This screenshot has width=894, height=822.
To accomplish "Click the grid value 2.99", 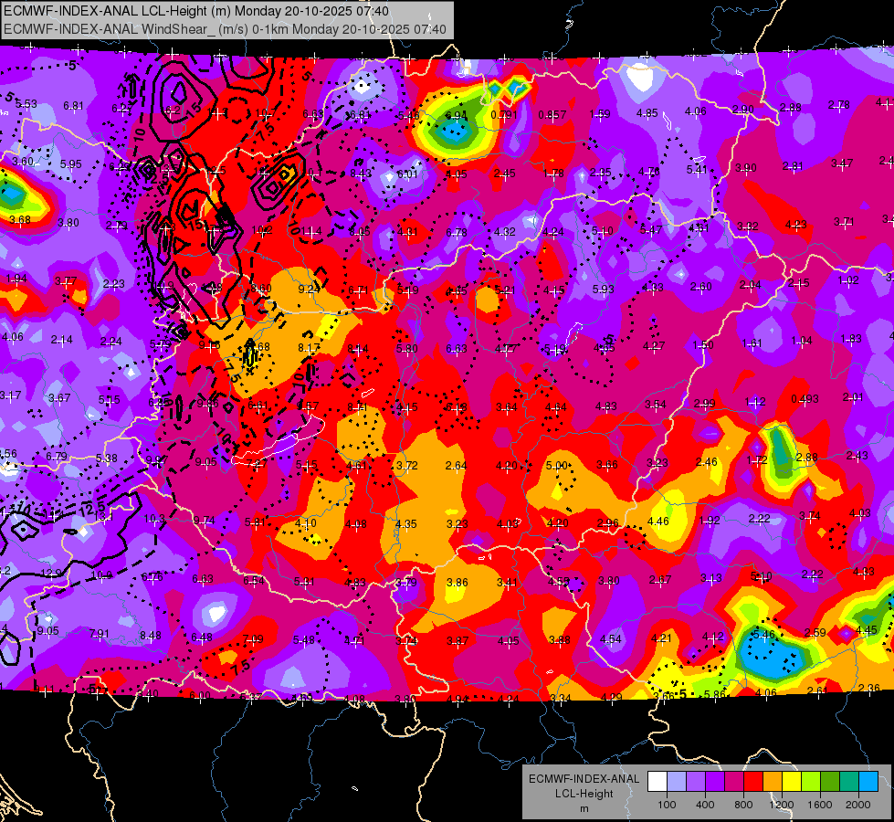I will 705,404.
